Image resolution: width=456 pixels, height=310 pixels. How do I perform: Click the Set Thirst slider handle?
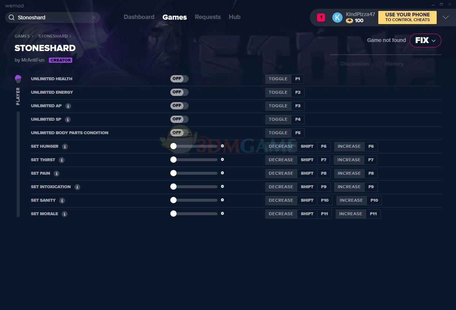click(x=174, y=160)
